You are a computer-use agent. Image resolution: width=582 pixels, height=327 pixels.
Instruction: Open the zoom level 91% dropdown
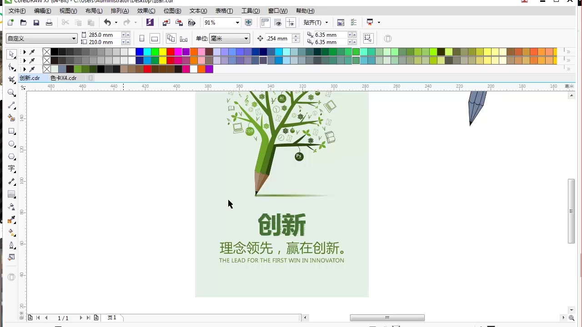(237, 22)
